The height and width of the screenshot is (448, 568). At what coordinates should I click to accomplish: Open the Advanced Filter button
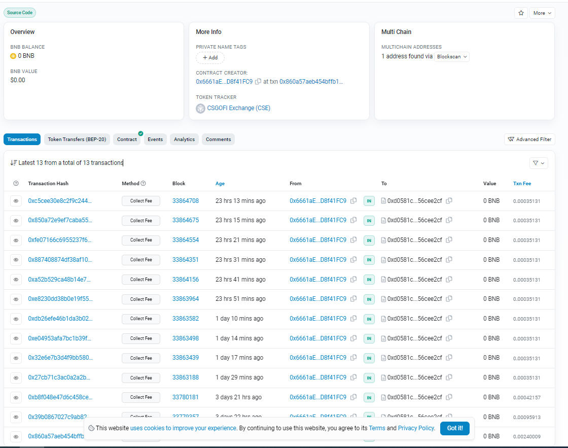click(x=529, y=140)
